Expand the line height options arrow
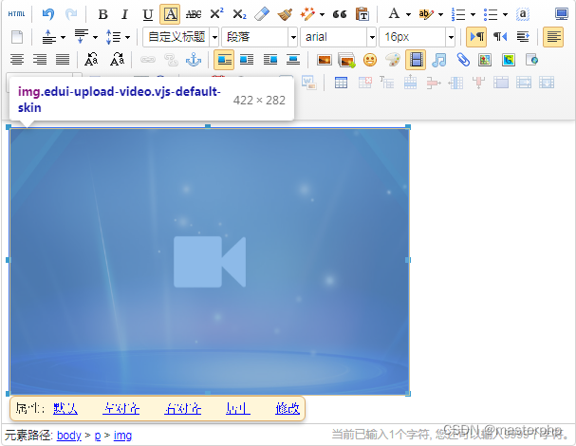 click(127, 37)
